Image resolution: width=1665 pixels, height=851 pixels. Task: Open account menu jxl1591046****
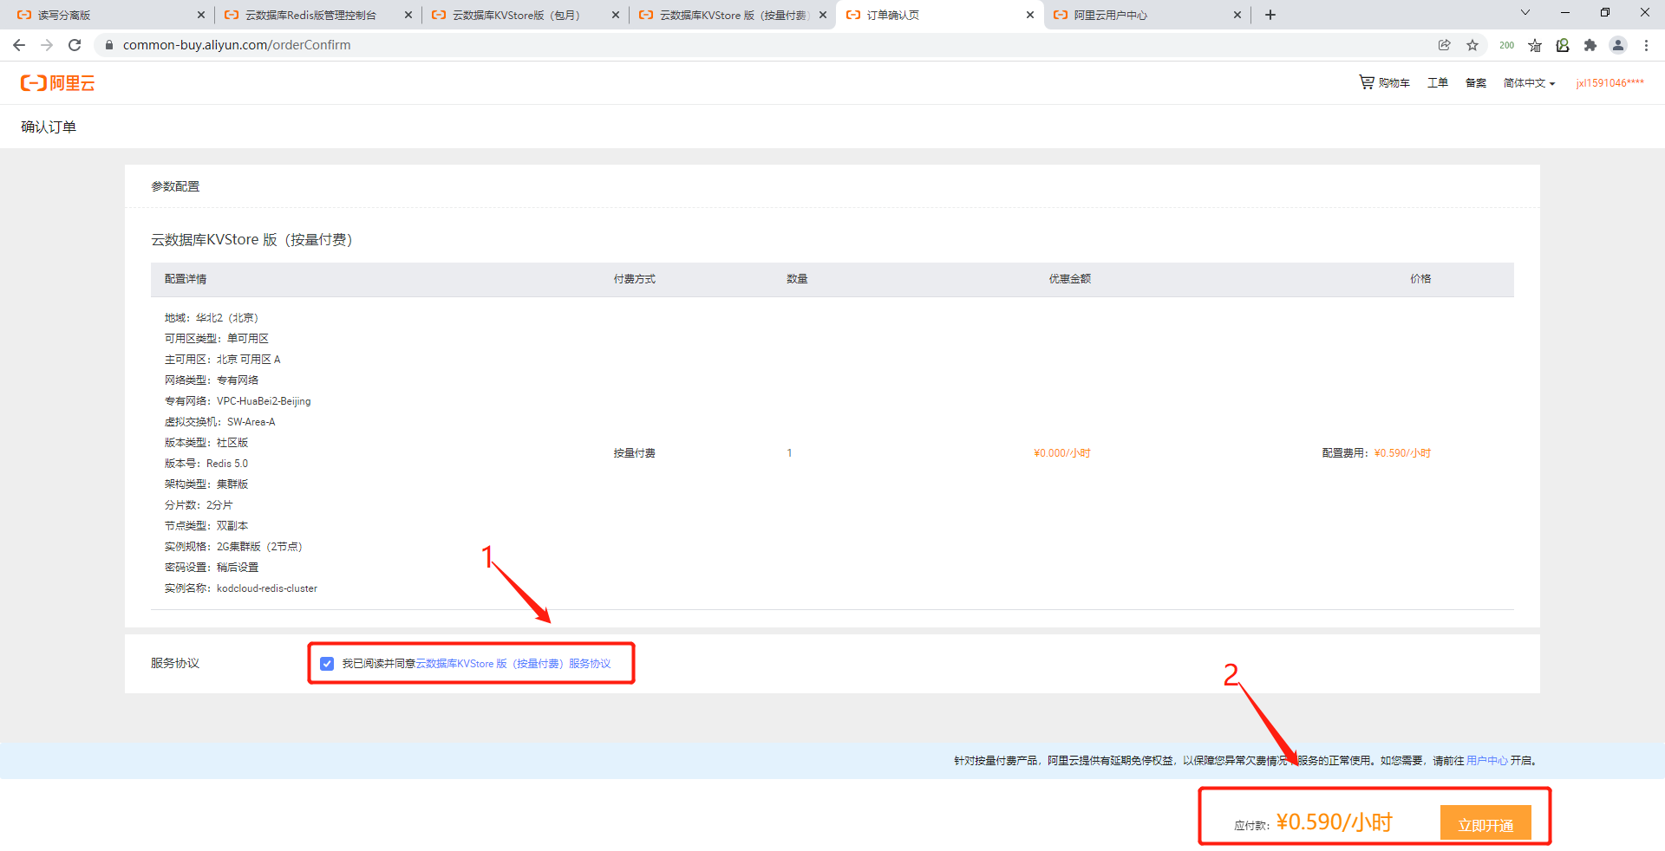(x=1609, y=83)
